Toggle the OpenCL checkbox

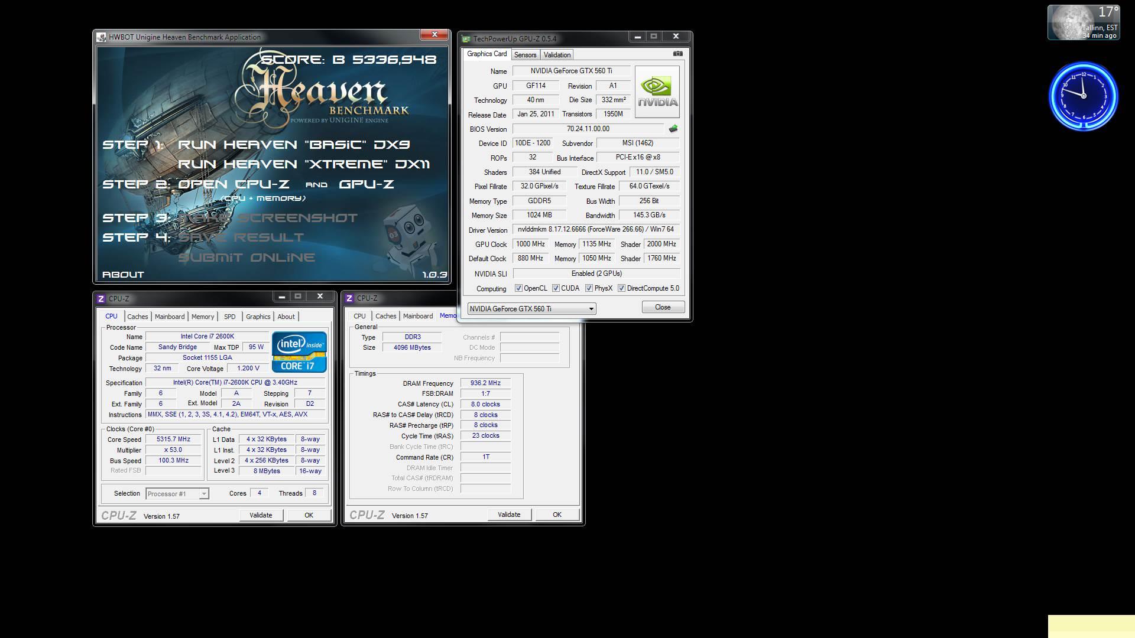click(518, 288)
